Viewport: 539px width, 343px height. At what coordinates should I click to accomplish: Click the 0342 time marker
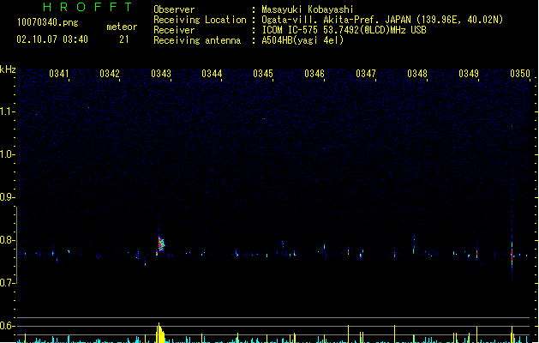(x=110, y=74)
